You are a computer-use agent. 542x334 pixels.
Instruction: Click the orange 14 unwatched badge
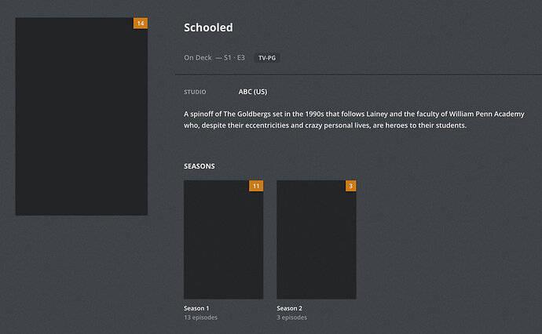(141, 24)
